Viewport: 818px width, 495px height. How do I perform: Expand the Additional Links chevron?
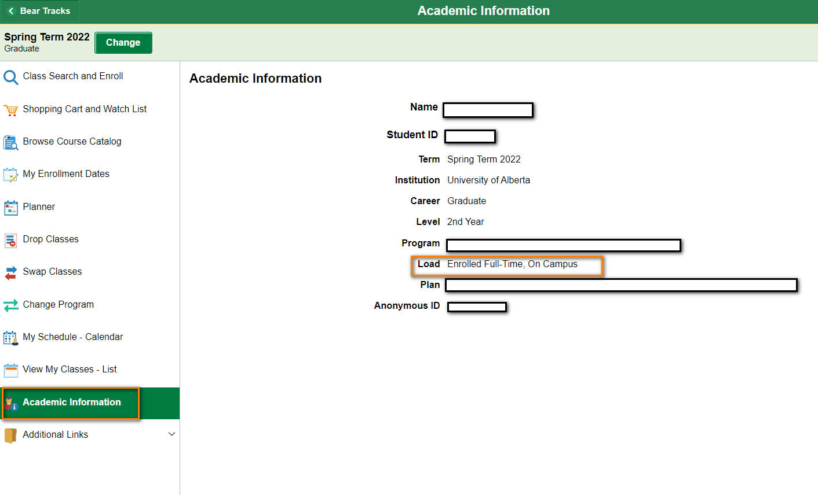click(x=171, y=434)
